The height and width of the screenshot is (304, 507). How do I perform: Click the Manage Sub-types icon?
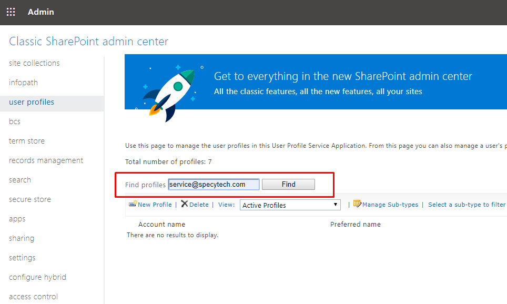click(x=357, y=204)
